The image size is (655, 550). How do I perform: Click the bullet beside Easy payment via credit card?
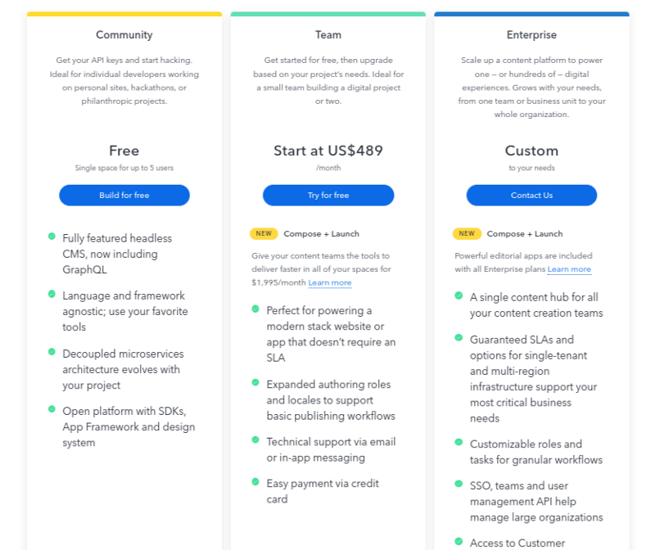click(255, 480)
